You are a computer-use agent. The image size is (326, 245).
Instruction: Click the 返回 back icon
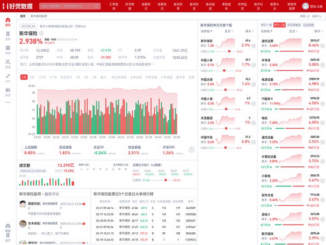point(320,16)
